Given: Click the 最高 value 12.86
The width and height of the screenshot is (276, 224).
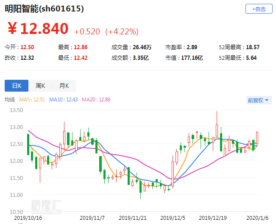Looking at the screenshot, I should click(x=81, y=47).
